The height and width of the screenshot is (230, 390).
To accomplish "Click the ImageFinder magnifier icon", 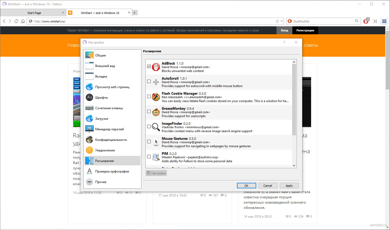I will point(156,127).
